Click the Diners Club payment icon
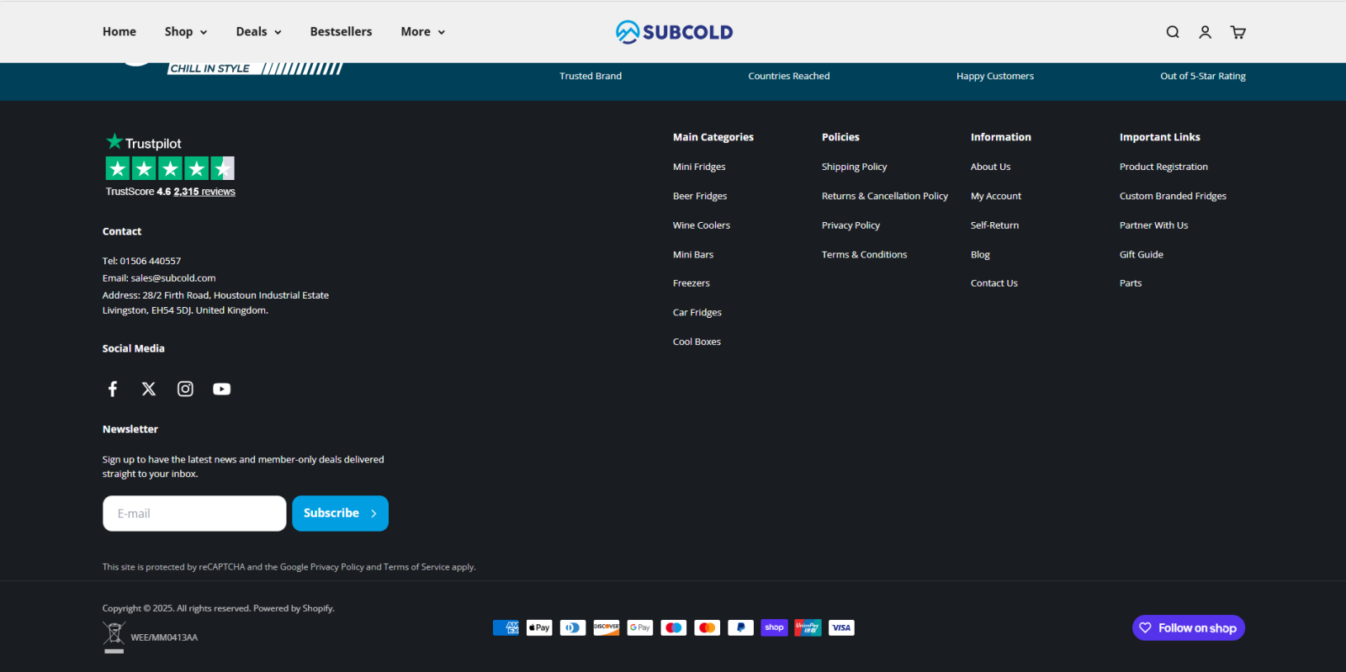This screenshot has height=672, width=1346. [573, 627]
